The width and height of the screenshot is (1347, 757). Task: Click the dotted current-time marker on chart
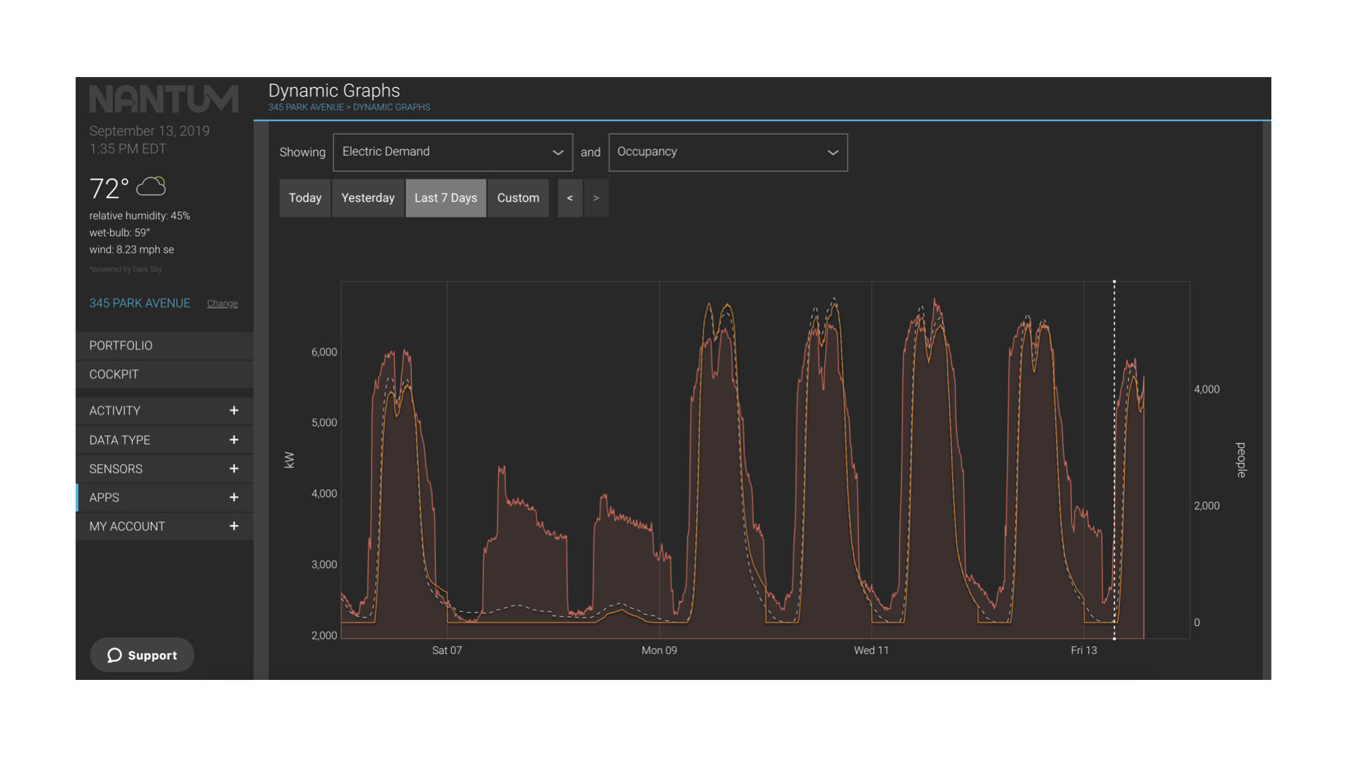click(1114, 460)
